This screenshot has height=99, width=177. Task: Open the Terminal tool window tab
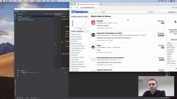point(20,98)
